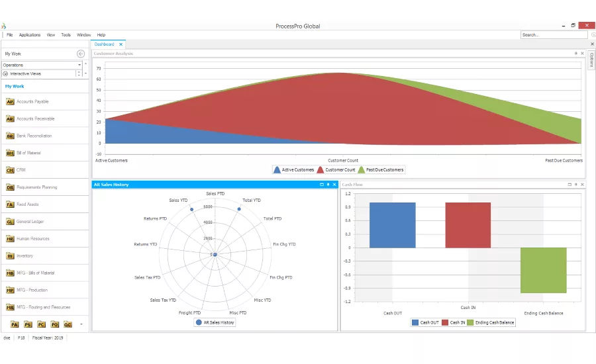This screenshot has width=596, height=364.
Task: Maximize the AR Sales History panel
Action: pyautogui.click(x=322, y=185)
